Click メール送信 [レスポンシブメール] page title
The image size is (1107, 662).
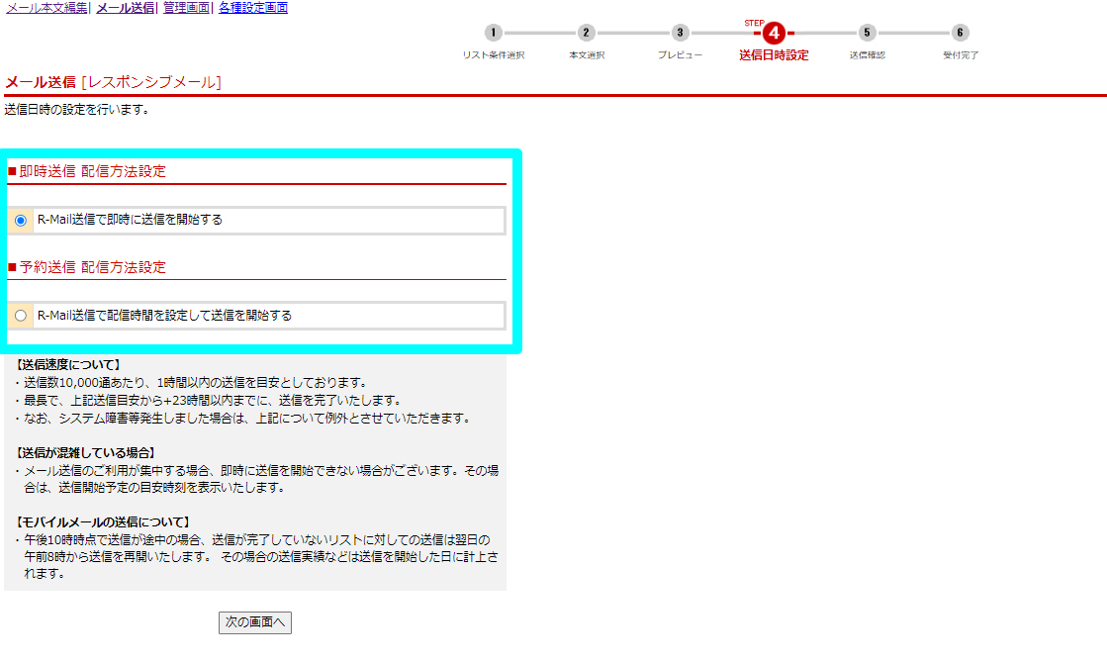[x=113, y=82]
